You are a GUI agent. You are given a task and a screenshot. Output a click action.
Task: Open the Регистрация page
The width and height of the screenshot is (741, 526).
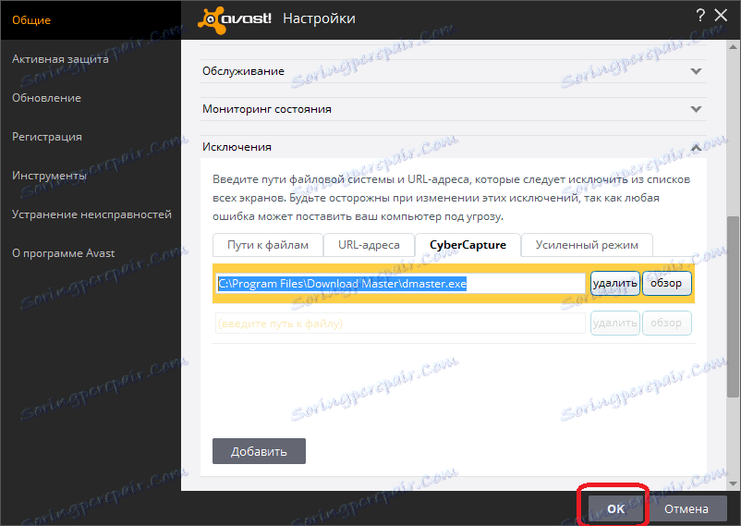(47, 137)
